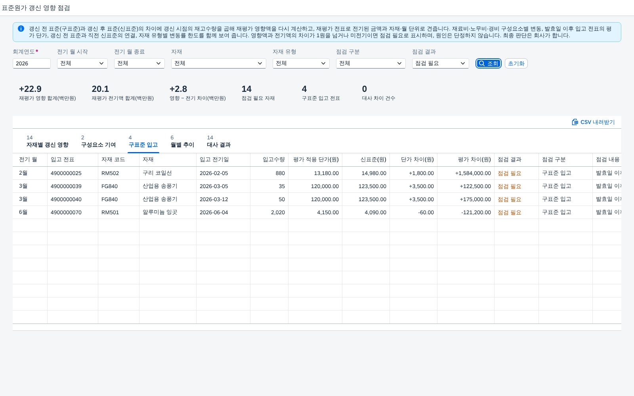Viewport: 634px width, 396px height.
Task: Switch to the 구성요소 기여 tab
Action: [x=98, y=141]
